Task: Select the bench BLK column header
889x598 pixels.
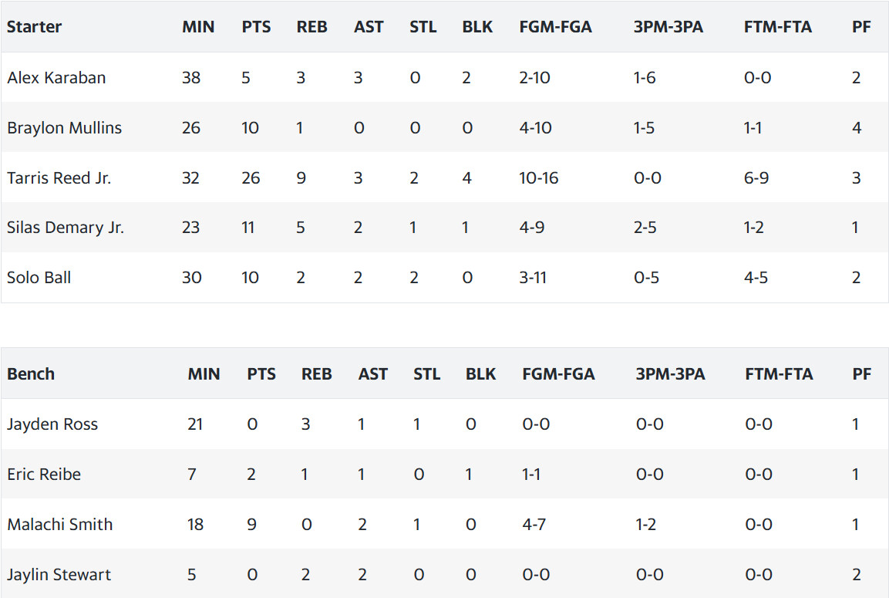Action: point(481,374)
